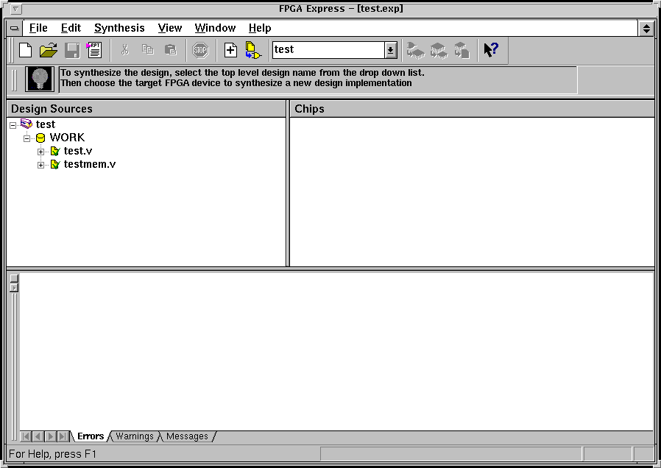Open the Window menu

click(215, 28)
